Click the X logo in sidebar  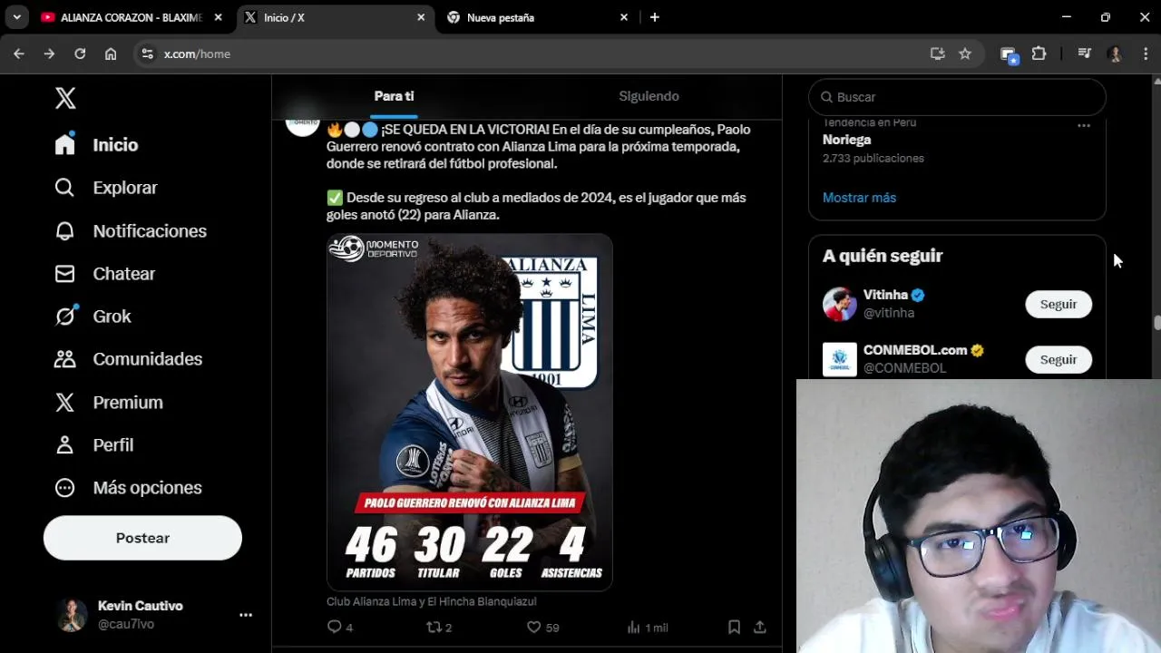(x=65, y=98)
